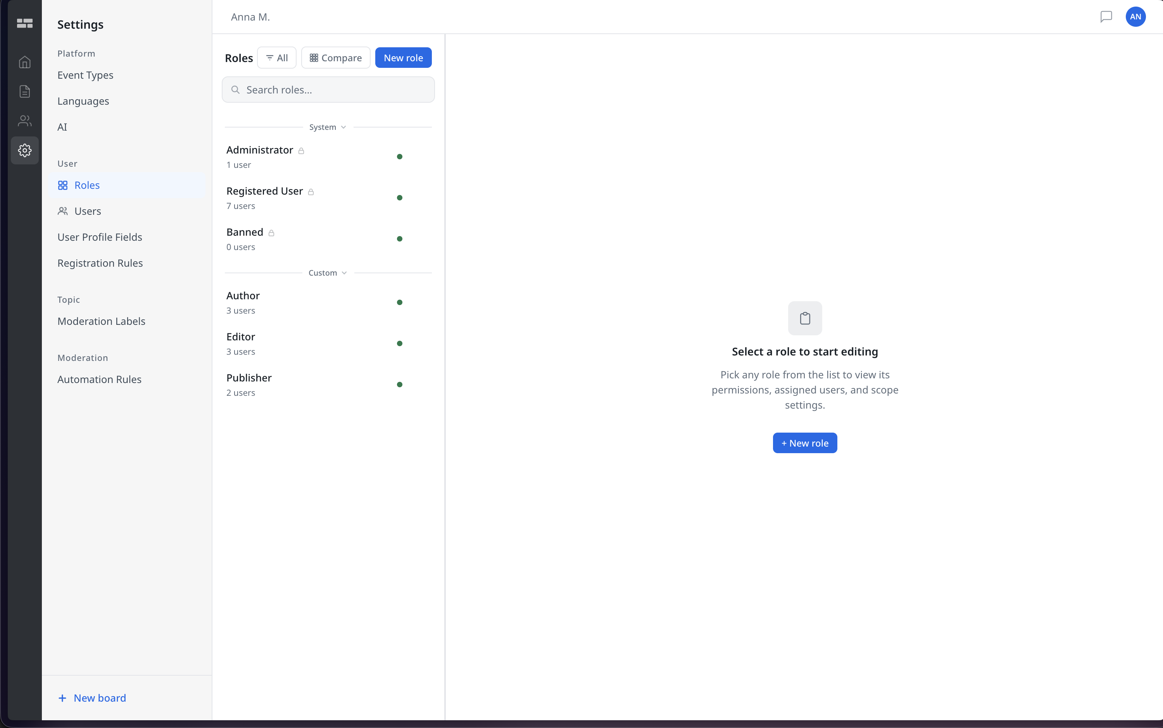The height and width of the screenshot is (728, 1163).
Task: Select the Editor role
Action: click(x=328, y=343)
